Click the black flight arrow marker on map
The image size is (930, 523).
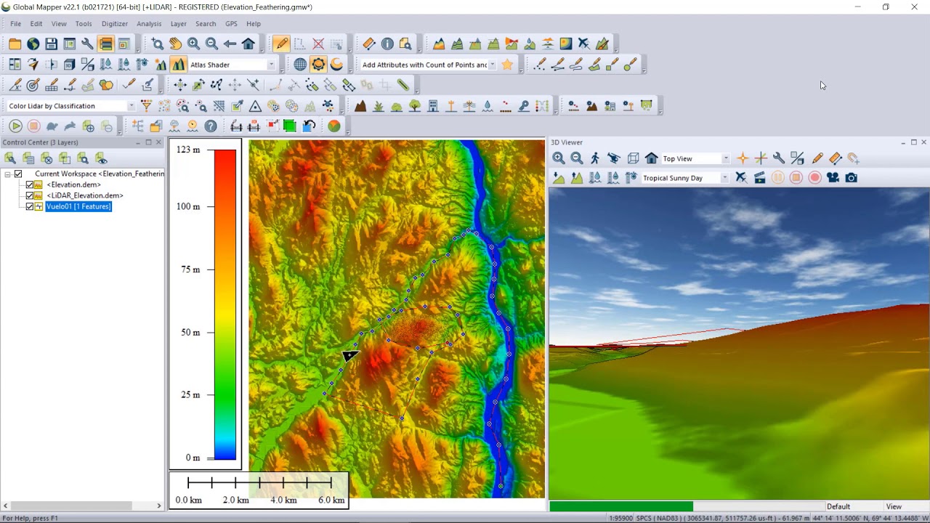click(x=350, y=355)
